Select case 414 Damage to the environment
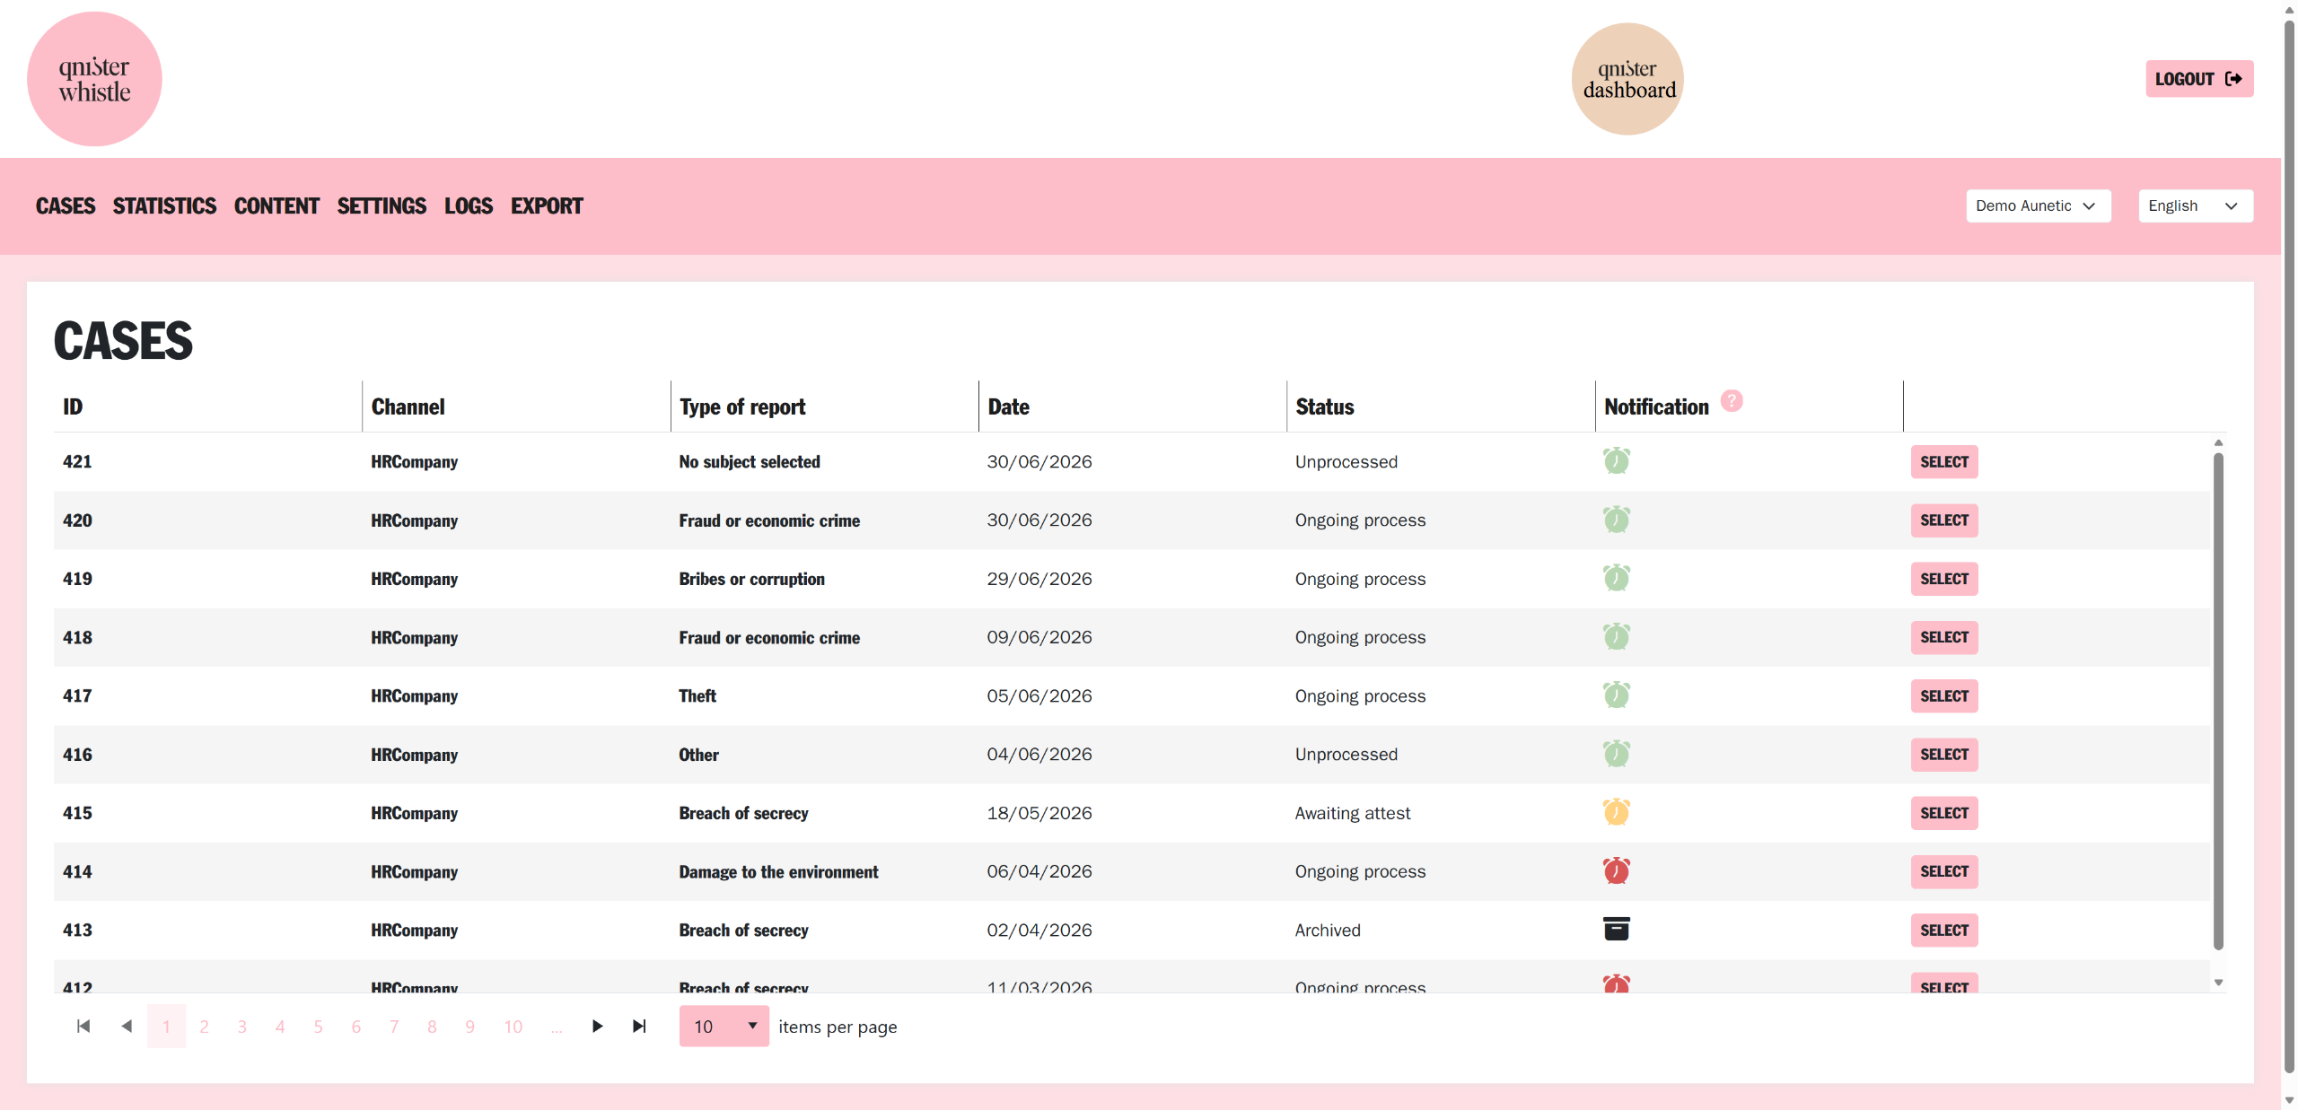The width and height of the screenshot is (2298, 1110). click(x=1943, y=871)
